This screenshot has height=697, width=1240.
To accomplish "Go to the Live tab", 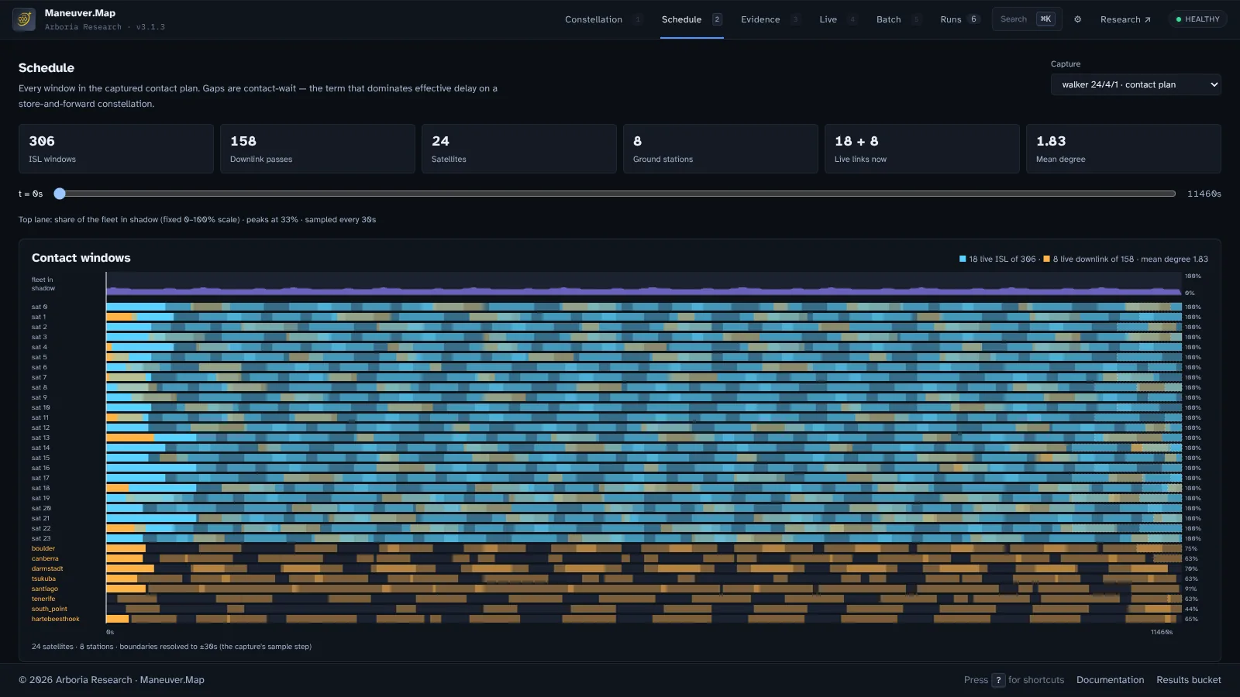I will pos(838,19).
